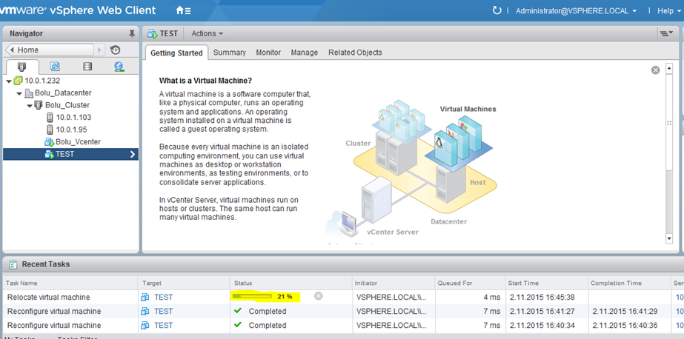This screenshot has height=339, width=684.
Task: Pin the Navigator panel
Action: tap(132, 33)
